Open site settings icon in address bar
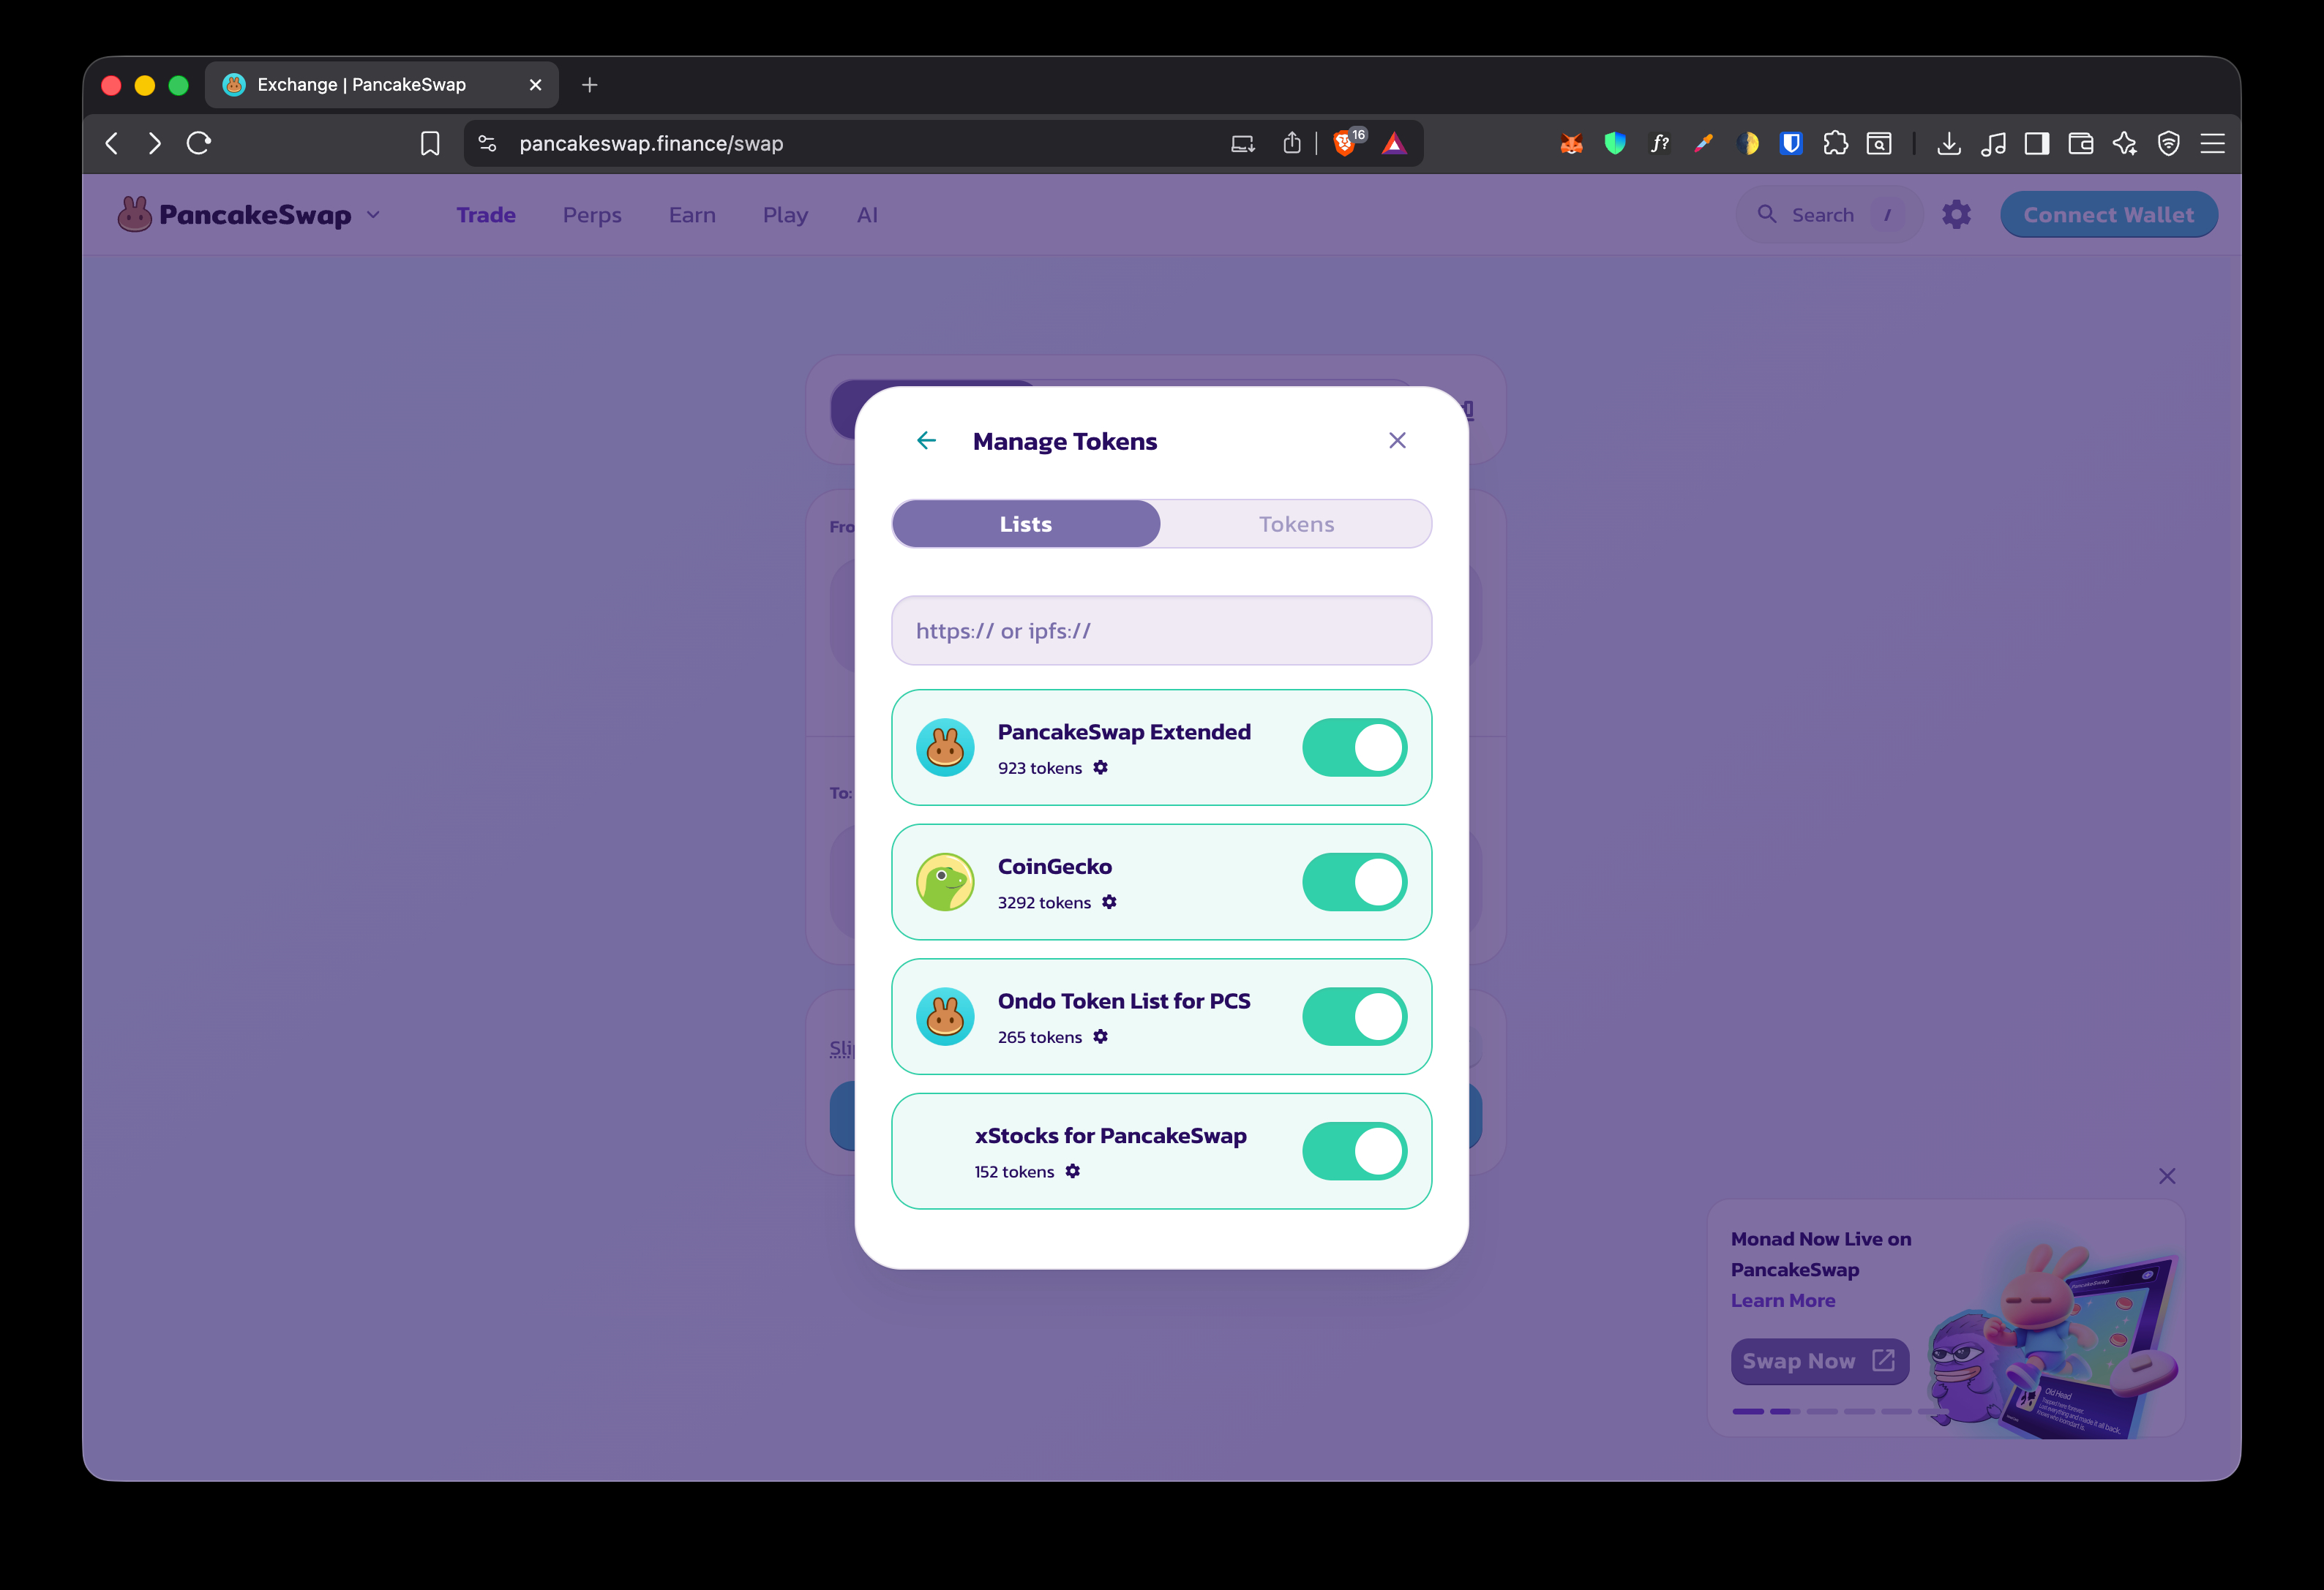This screenshot has width=2324, height=1590. click(x=487, y=144)
